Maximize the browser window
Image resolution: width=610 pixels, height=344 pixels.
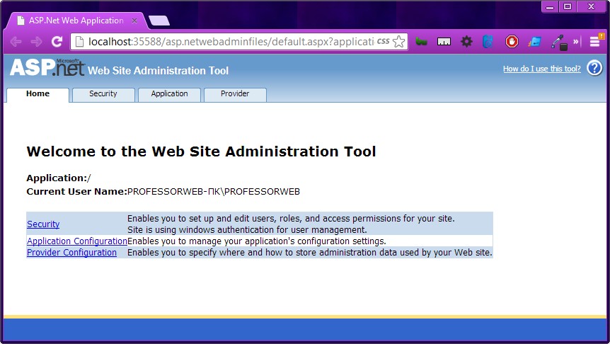568,6
